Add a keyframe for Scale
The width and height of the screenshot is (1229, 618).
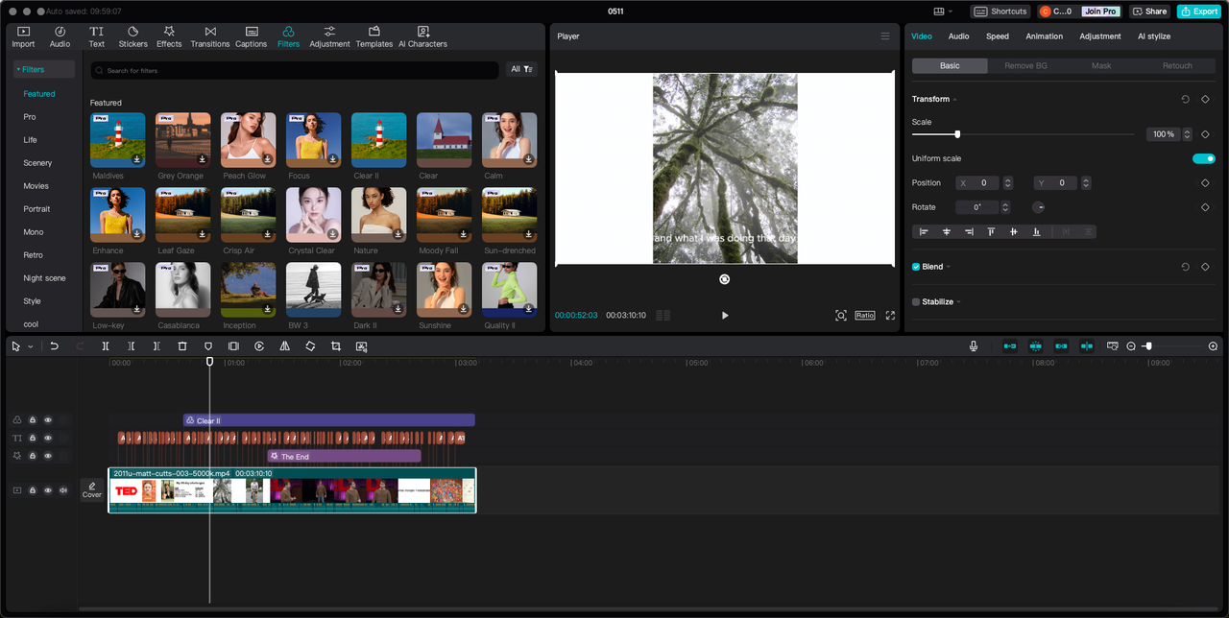click(1205, 134)
